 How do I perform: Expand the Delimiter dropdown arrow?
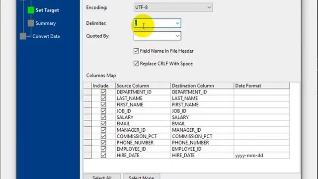point(177,23)
